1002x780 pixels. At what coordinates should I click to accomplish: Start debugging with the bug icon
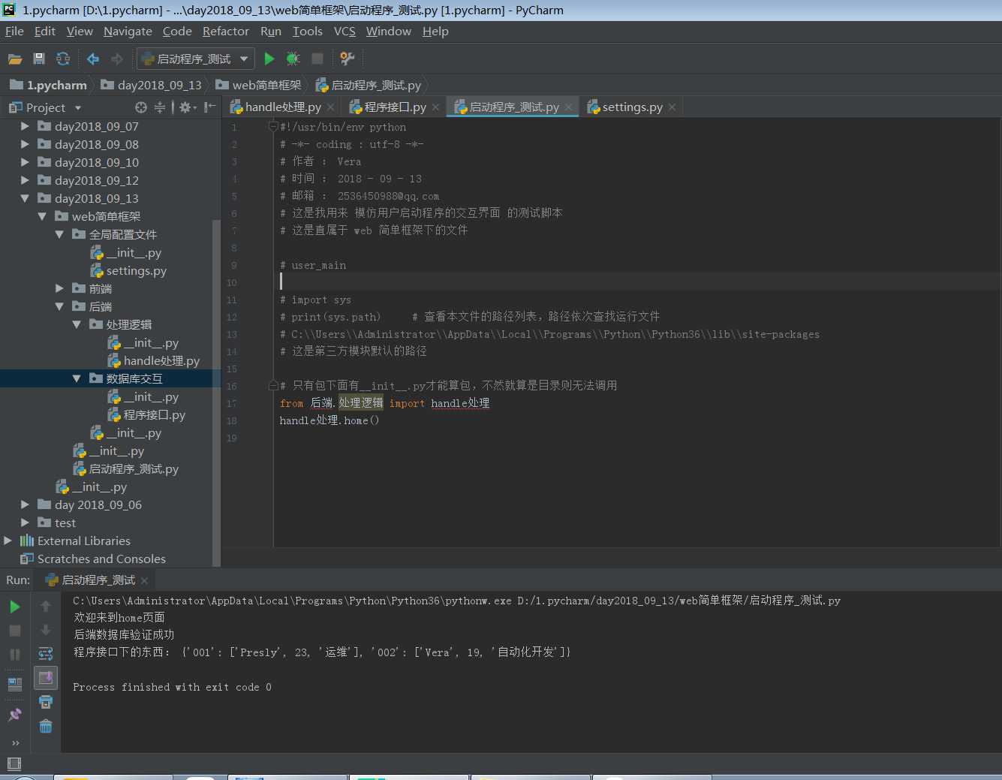(x=293, y=59)
